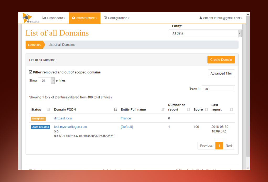The width and height of the screenshot is (268, 182).
Task: Click the scrollbar down arrow
Action: (x=248, y=168)
